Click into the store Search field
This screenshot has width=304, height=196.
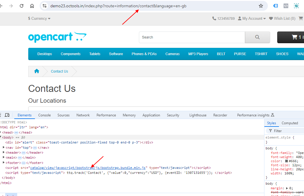(x=192, y=37)
